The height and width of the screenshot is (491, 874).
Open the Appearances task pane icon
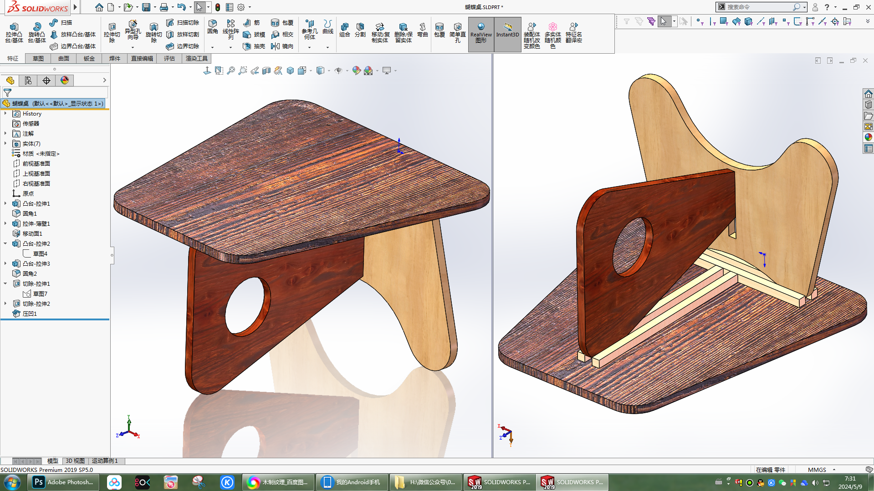(x=869, y=137)
